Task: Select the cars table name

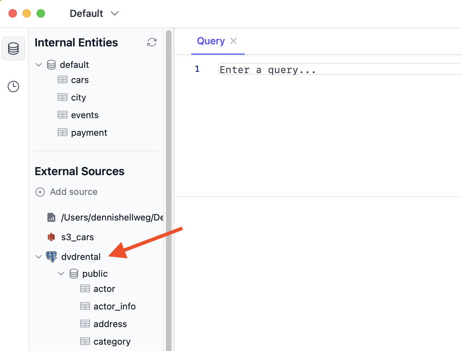Action: tap(80, 80)
